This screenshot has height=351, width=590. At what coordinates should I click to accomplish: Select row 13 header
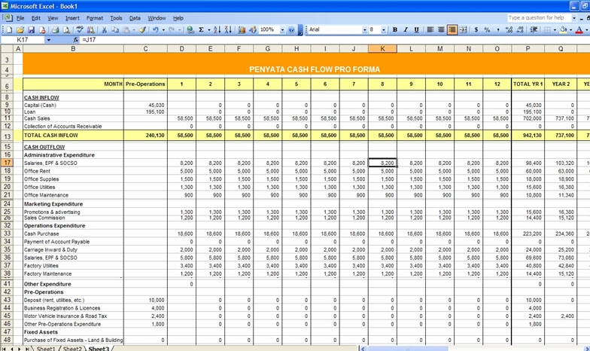point(8,136)
